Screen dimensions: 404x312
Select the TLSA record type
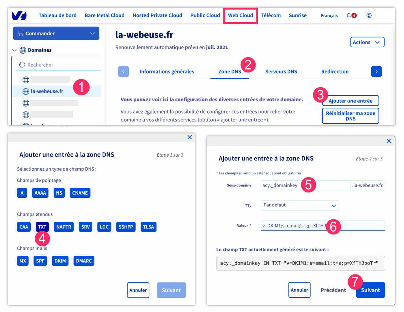(148, 227)
